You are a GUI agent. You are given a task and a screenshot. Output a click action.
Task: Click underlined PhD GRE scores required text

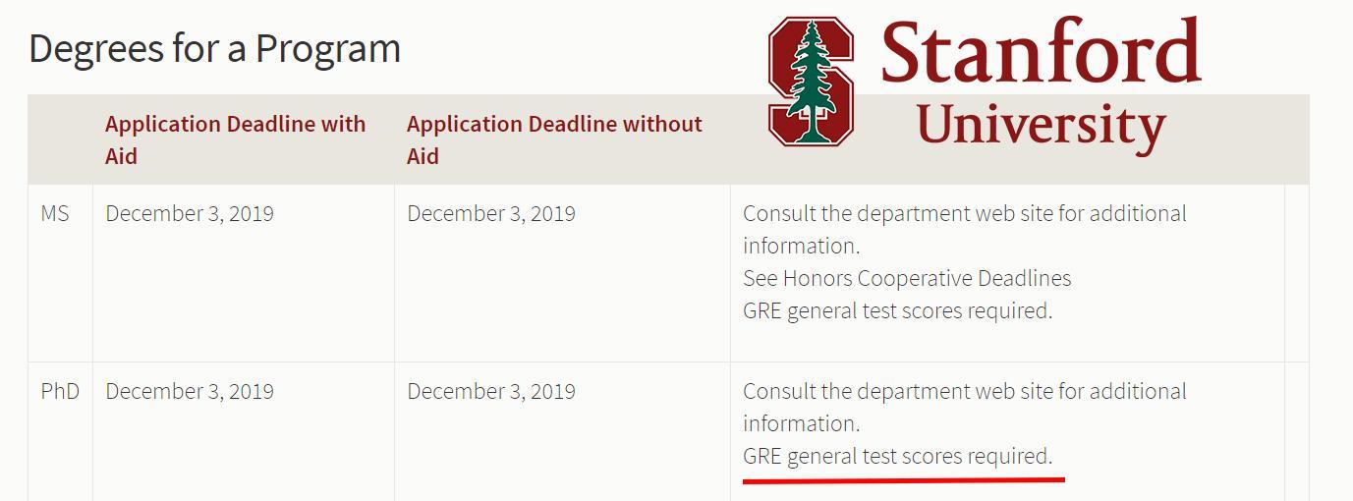click(897, 457)
